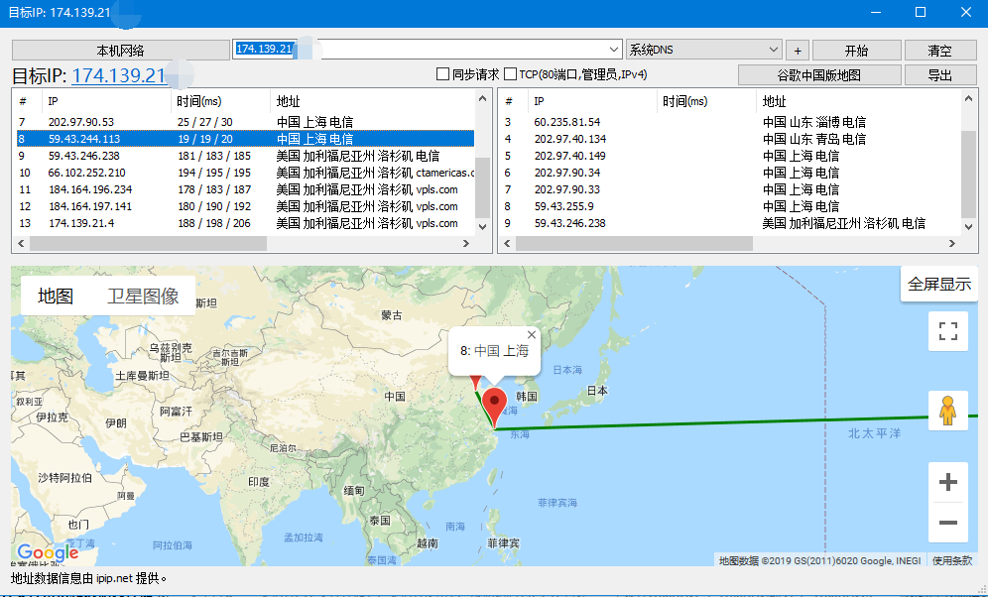The width and height of the screenshot is (988, 597).
Task: Enable the 同步请求 checkbox
Action: tap(443, 74)
